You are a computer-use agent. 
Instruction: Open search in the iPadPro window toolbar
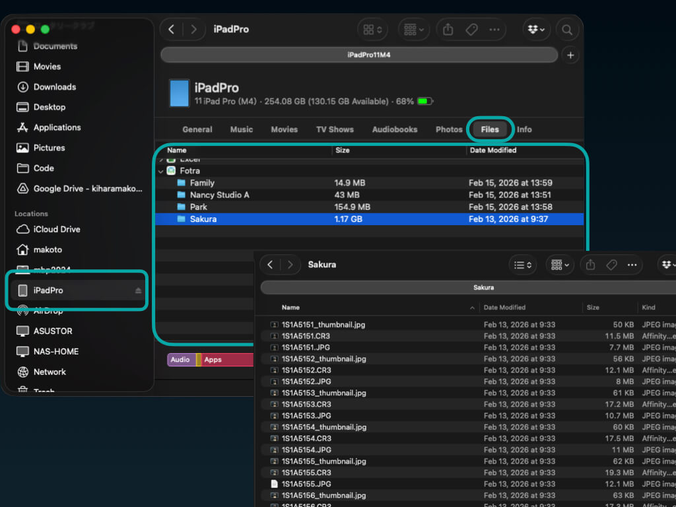coord(566,30)
